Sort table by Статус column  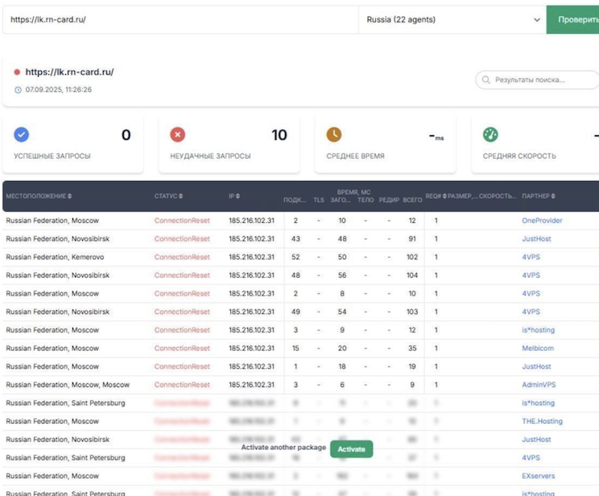click(x=168, y=196)
